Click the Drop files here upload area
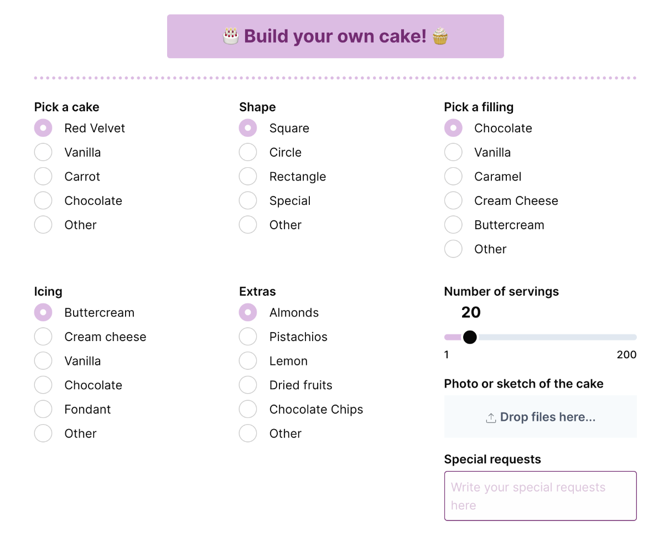 (x=541, y=417)
